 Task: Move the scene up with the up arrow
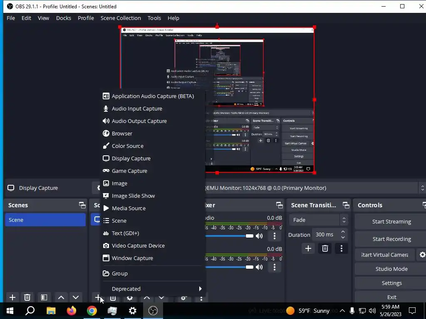(61, 297)
